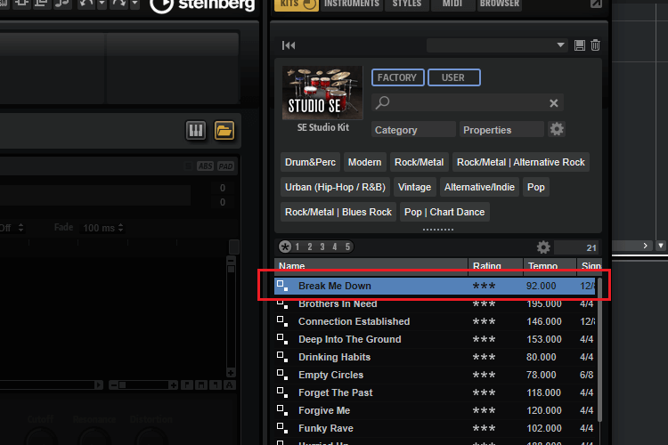The height and width of the screenshot is (445, 668).
Task: Click the preset icon beside Funky Rave
Action: tap(282, 428)
